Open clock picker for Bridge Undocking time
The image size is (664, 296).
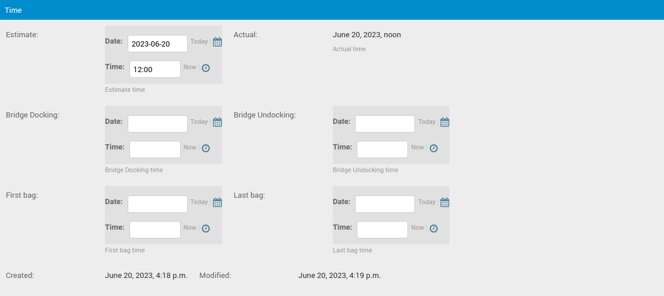(x=434, y=148)
